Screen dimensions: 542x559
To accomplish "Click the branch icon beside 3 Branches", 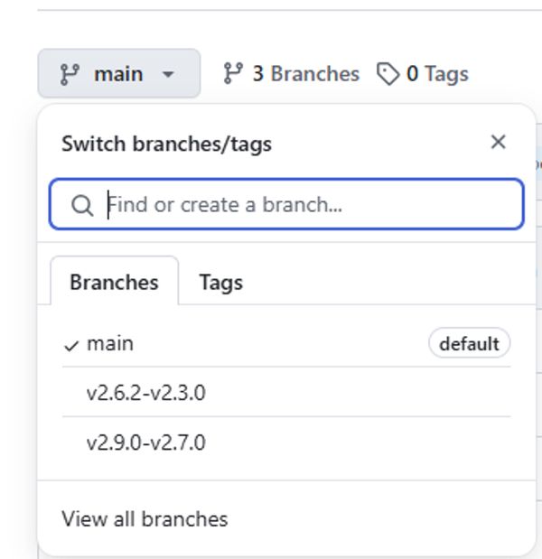I will [233, 73].
